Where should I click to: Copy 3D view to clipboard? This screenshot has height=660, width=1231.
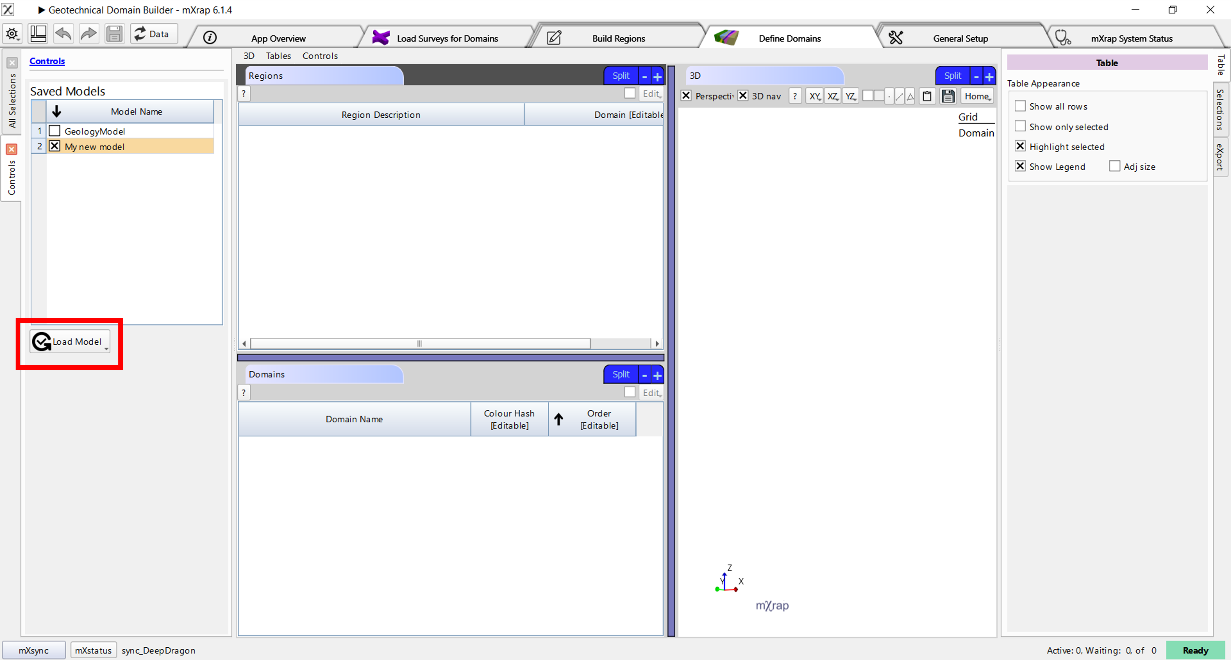pos(927,96)
